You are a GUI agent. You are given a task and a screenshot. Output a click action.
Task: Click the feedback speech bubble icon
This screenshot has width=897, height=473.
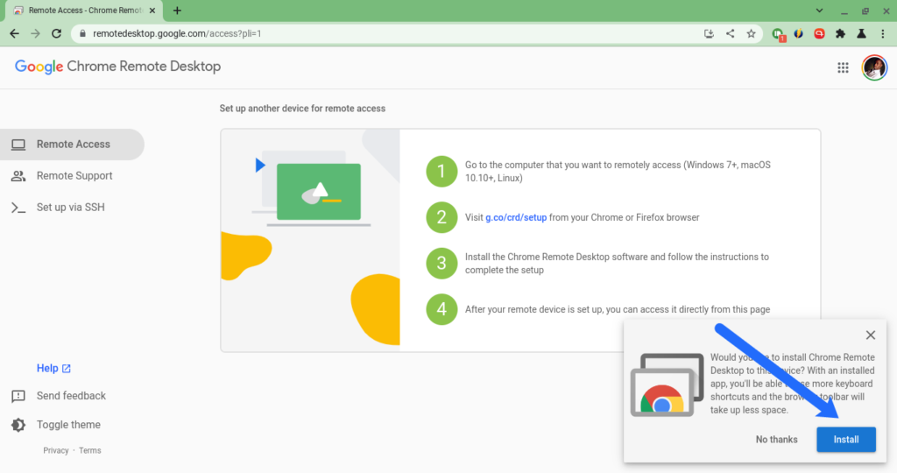pos(18,397)
